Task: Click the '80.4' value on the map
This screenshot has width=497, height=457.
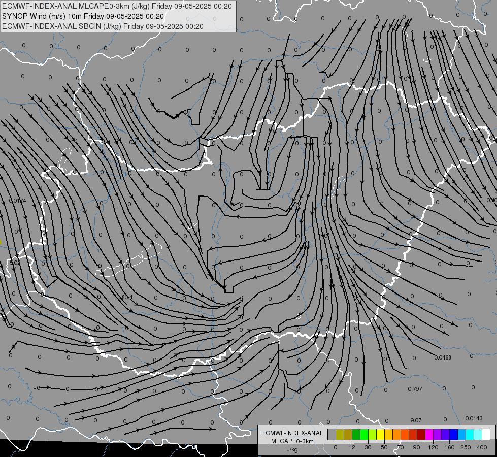Action: pyautogui.click(x=127, y=297)
